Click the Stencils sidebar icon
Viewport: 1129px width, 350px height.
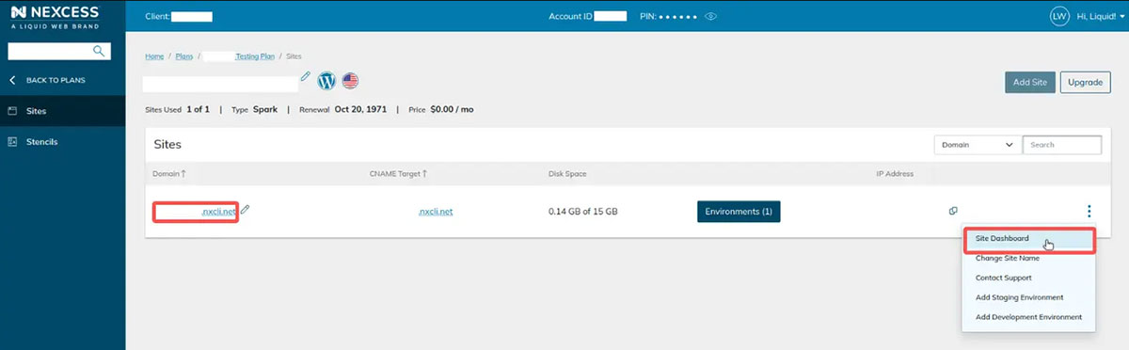pos(12,142)
